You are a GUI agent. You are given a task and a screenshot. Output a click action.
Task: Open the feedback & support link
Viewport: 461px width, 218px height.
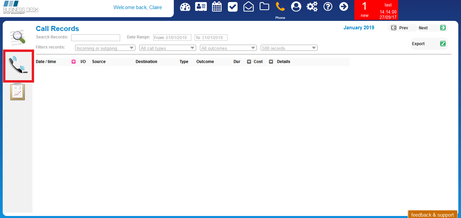pyautogui.click(x=432, y=215)
